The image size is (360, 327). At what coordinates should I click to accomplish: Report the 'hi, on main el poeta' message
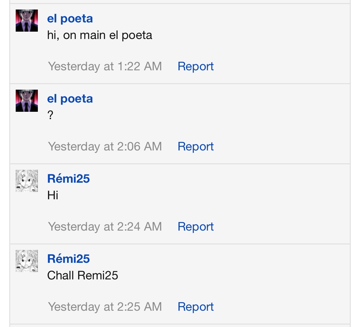(195, 66)
